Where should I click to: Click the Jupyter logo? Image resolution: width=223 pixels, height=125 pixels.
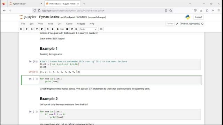[x=28, y=17]
